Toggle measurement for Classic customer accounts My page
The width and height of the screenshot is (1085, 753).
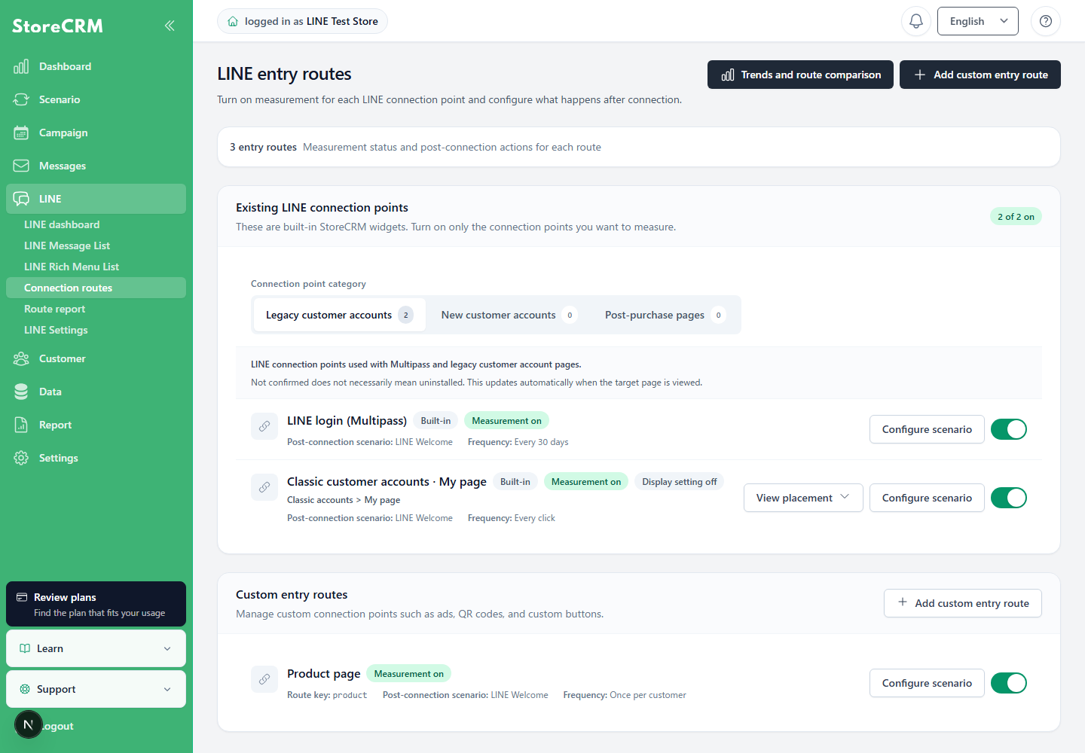[1009, 498]
